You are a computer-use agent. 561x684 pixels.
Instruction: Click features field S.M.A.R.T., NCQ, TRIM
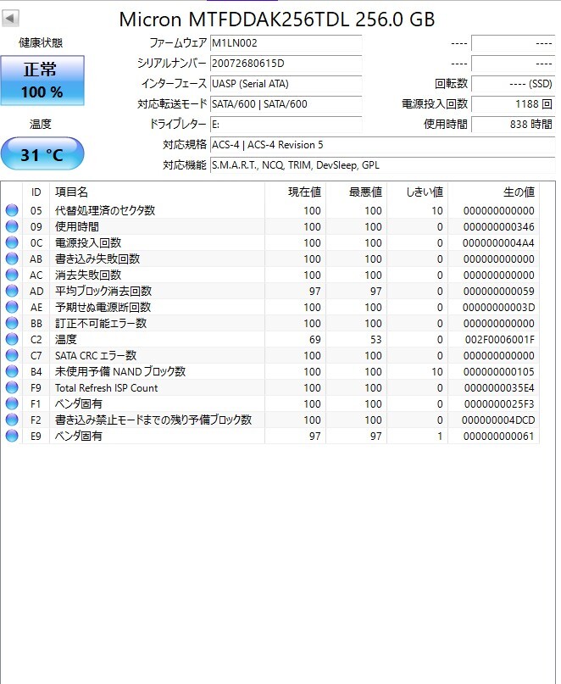382,165
